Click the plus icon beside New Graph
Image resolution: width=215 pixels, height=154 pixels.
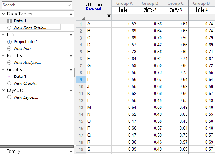[9, 83]
